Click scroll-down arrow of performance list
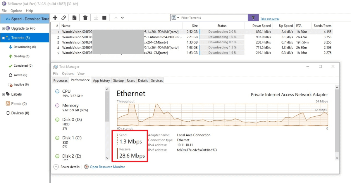Image resolution: width=351 pixels, height=183 pixels. [x=107, y=158]
